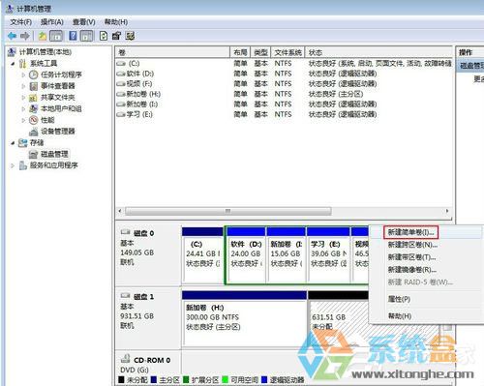Select 存储 tree item
This screenshot has width=484, height=386.
(37, 142)
